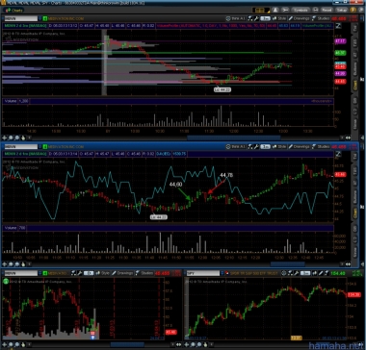Viewport: 366px width, 350px height.
Task: Click the think A.I. icon on top chart
Action: tap(236, 18)
